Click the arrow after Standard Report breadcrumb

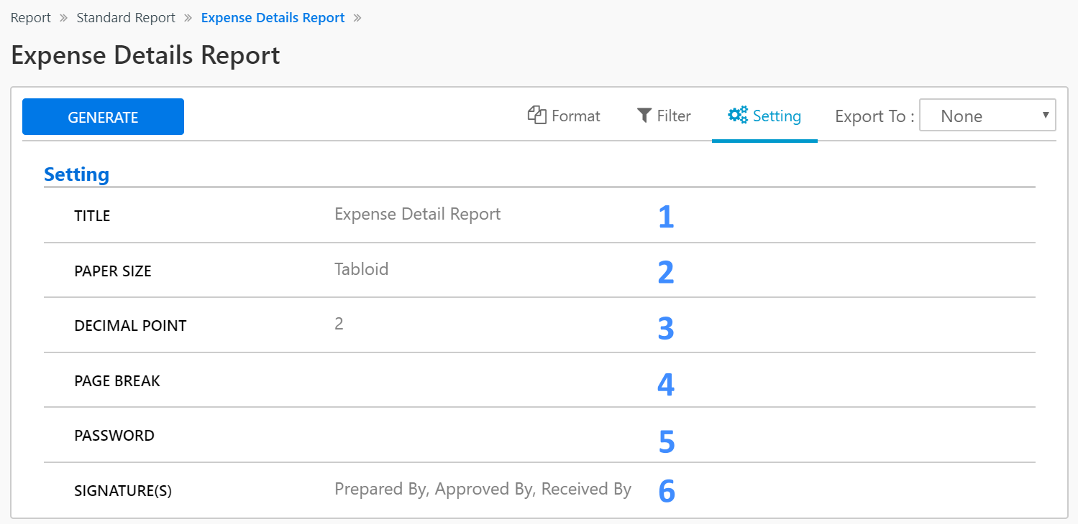188,18
